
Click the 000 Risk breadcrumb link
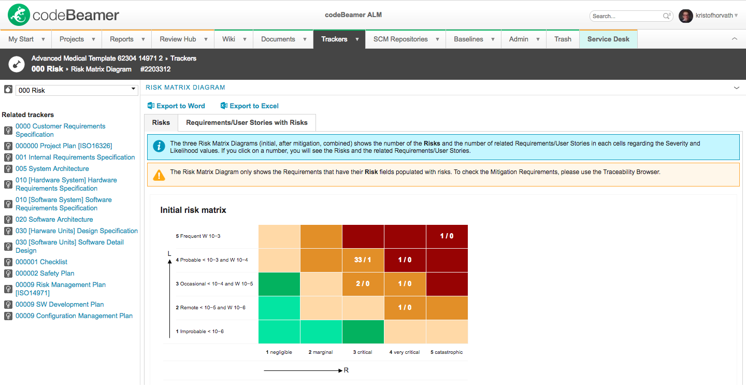tap(47, 69)
